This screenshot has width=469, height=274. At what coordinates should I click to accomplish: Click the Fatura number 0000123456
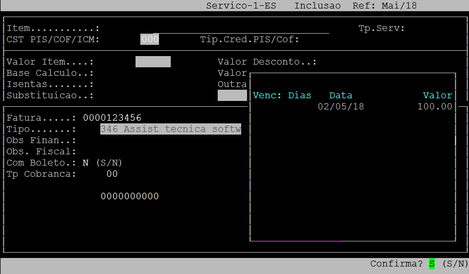[x=112, y=118]
